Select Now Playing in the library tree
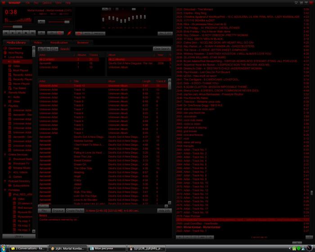 (16, 53)
